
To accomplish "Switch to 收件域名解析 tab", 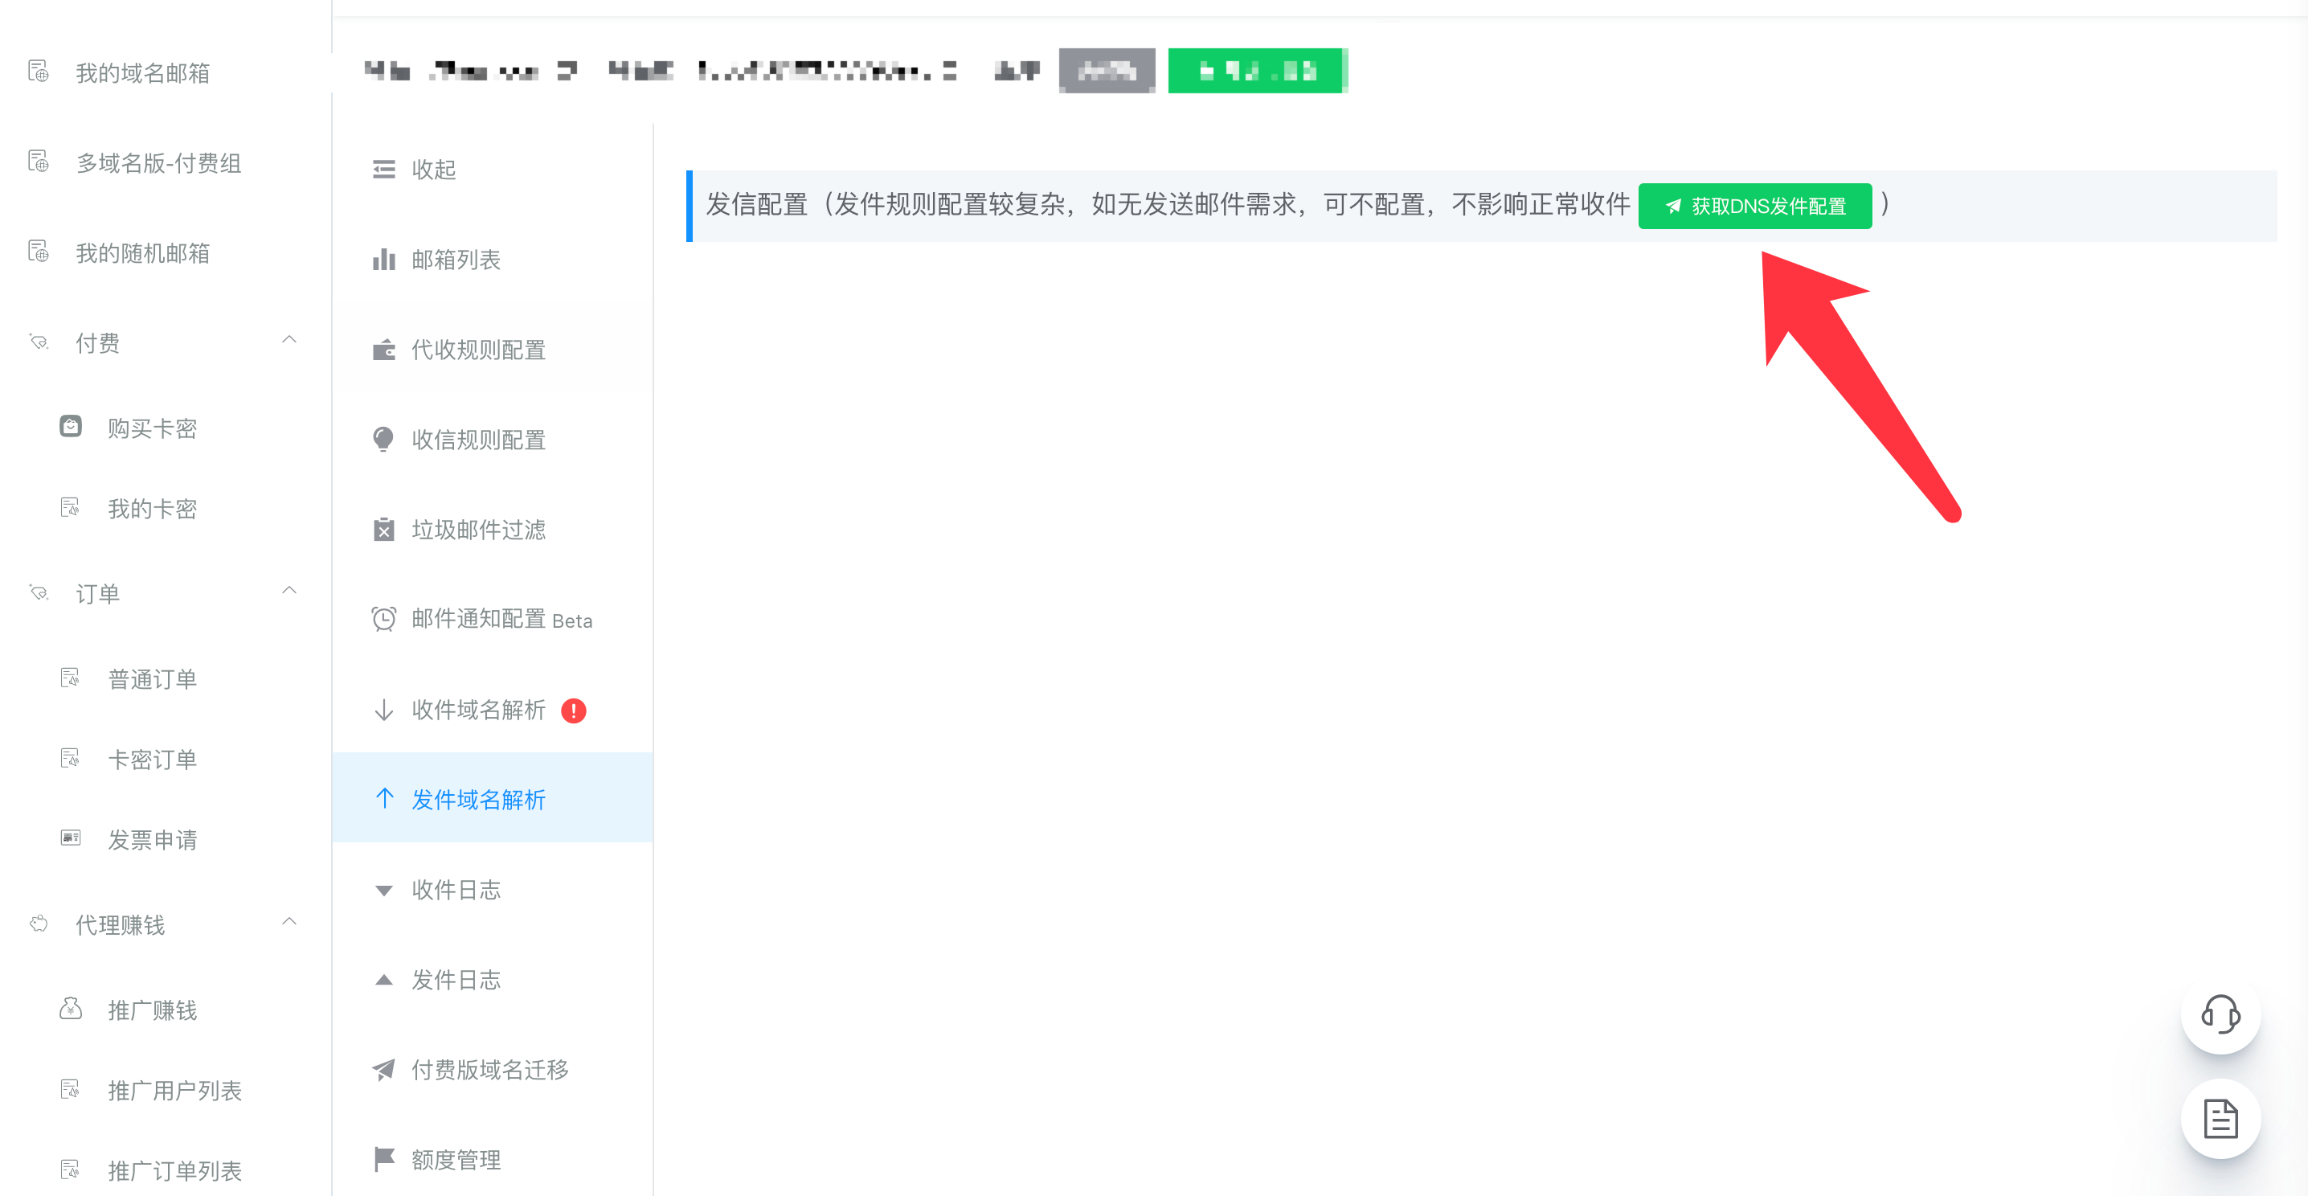I will 493,711.
